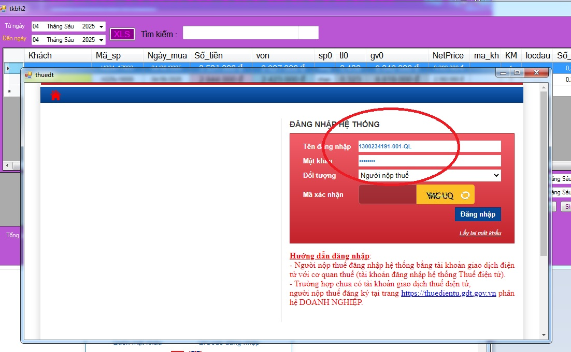
Task: Close the thuedt login window
Action: point(536,73)
